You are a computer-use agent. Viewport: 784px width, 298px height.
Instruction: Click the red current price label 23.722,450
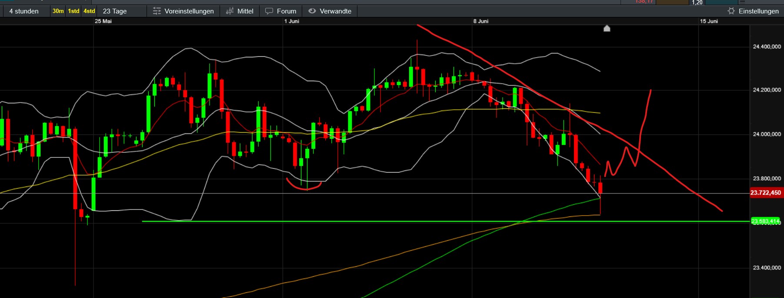click(766, 193)
